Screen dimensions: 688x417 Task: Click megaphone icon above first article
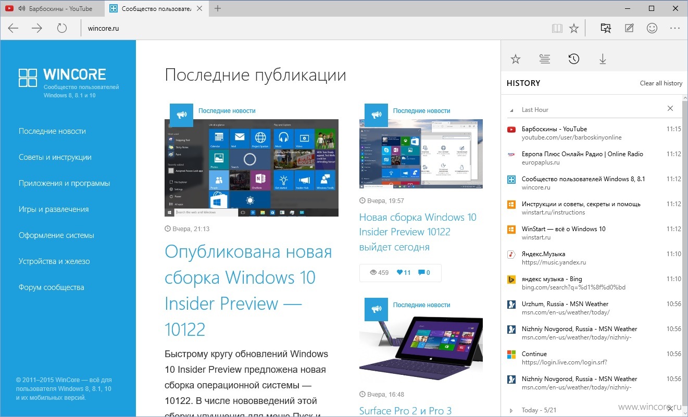click(181, 115)
